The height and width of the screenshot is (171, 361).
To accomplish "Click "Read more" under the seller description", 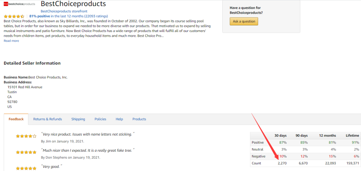I will (x=11, y=41).
